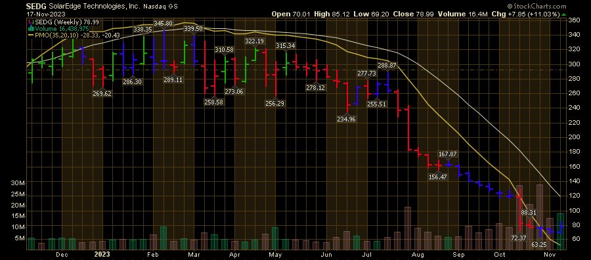Click the 277.73 price label
The width and height of the screenshot is (591, 260).
pyautogui.click(x=366, y=73)
